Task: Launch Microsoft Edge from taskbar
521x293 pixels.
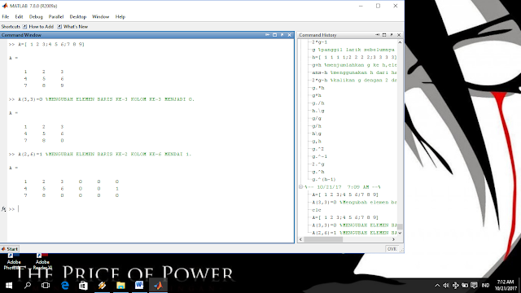Action: click(65, 286)
